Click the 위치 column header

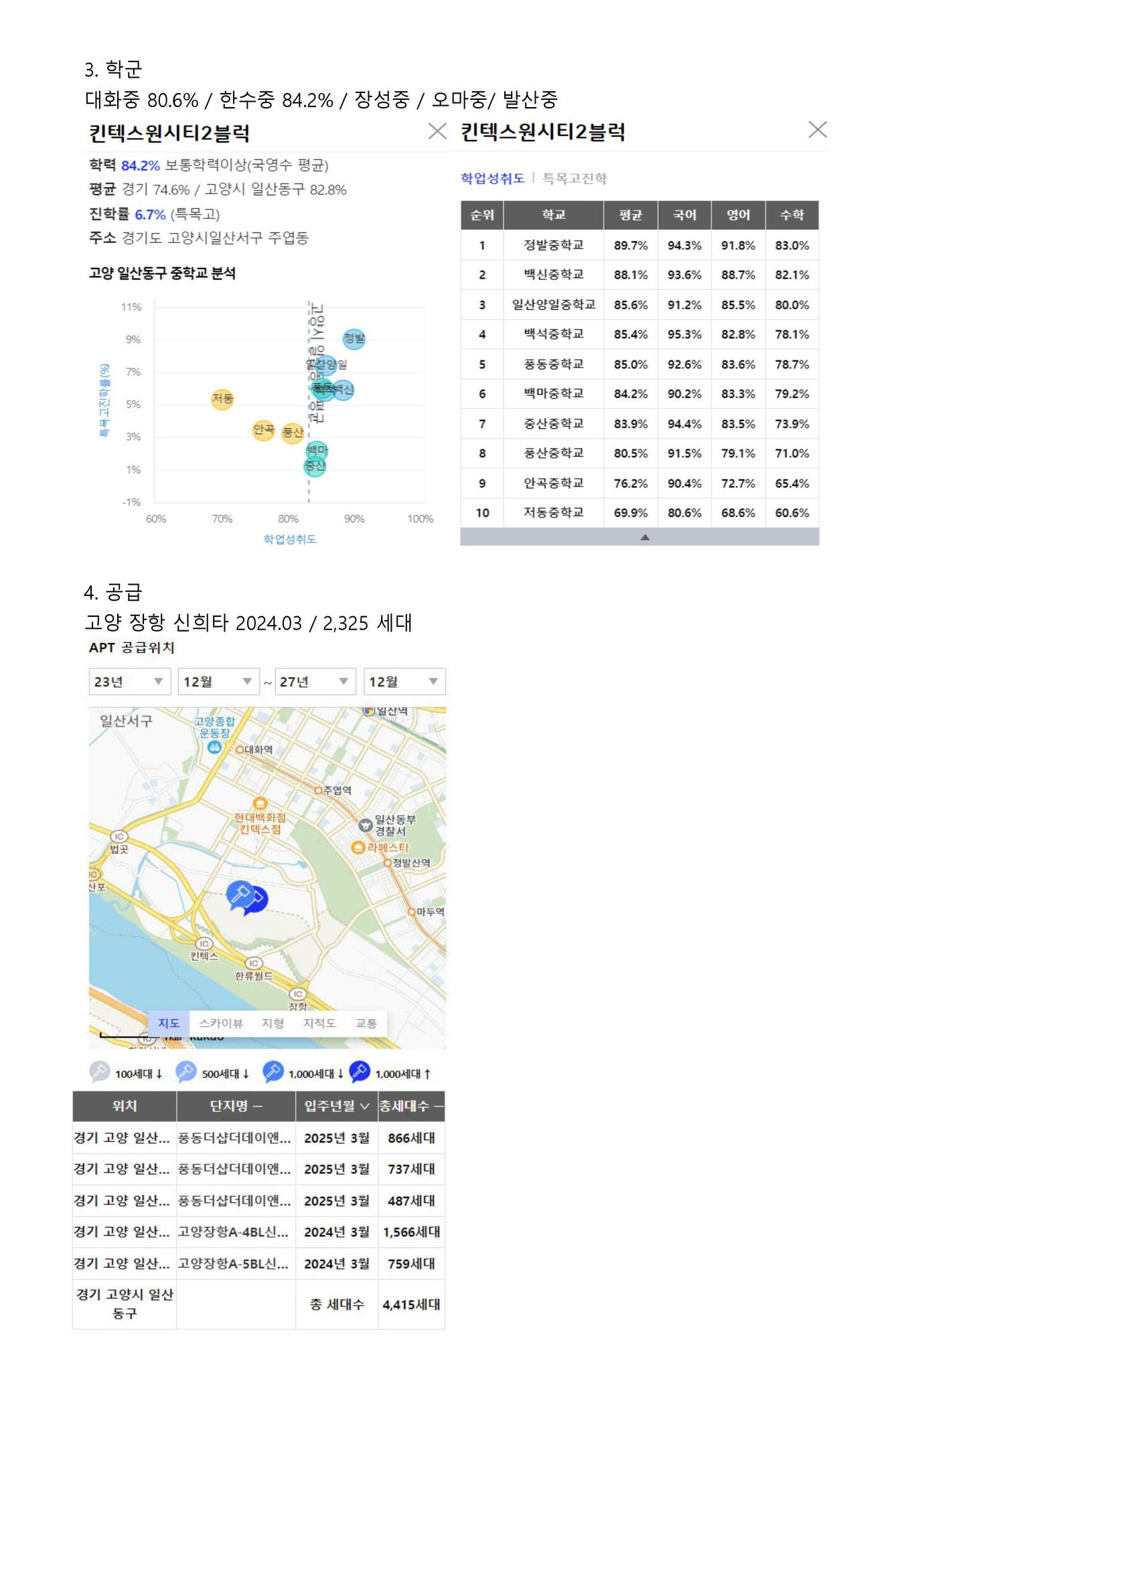pos(125,1106)
